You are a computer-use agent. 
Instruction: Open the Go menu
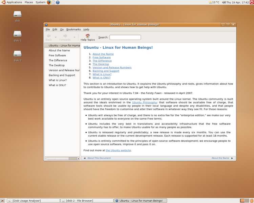(62, 29)
